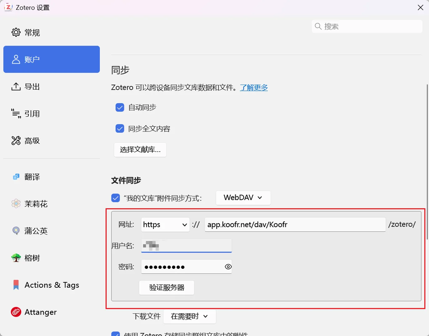Switch to the 引用 pane
This screenshot has height=336, width=429.
51,114
